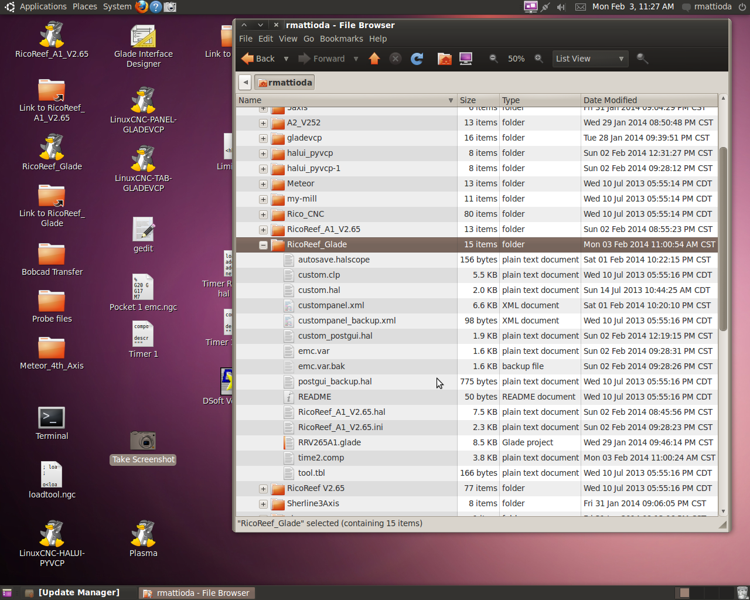Click the Forward button
This screenshot has height=600, width=750.
[322, 59]
